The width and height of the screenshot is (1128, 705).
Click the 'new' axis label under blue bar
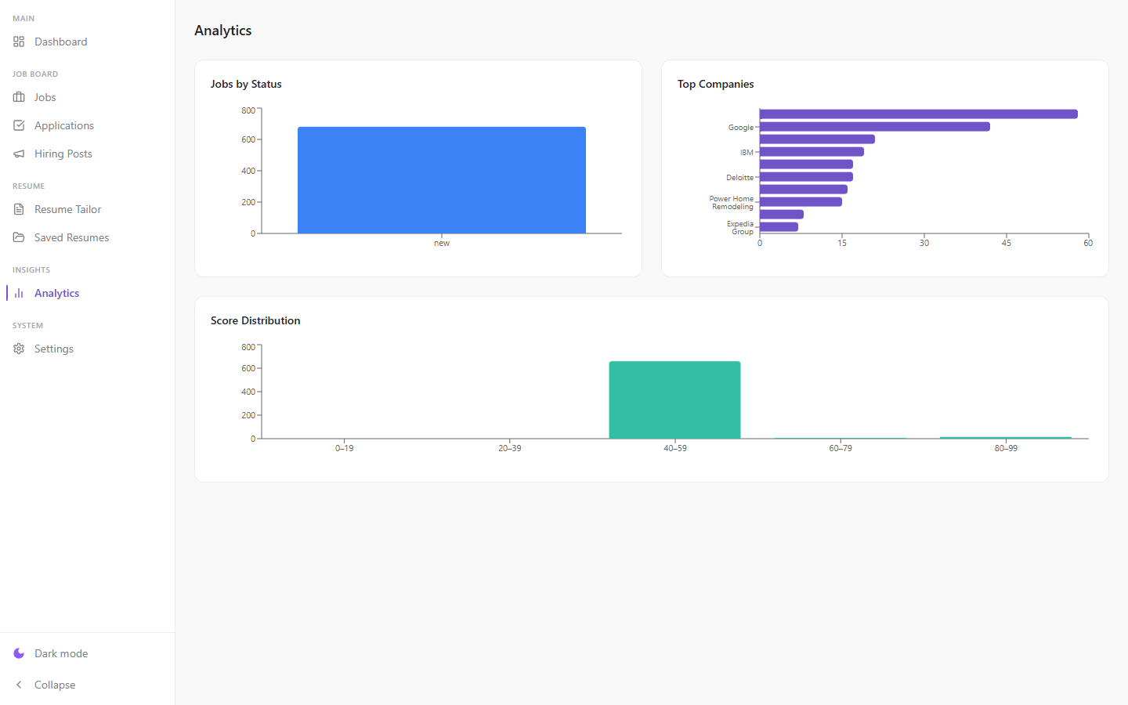(x=442, y=243)
